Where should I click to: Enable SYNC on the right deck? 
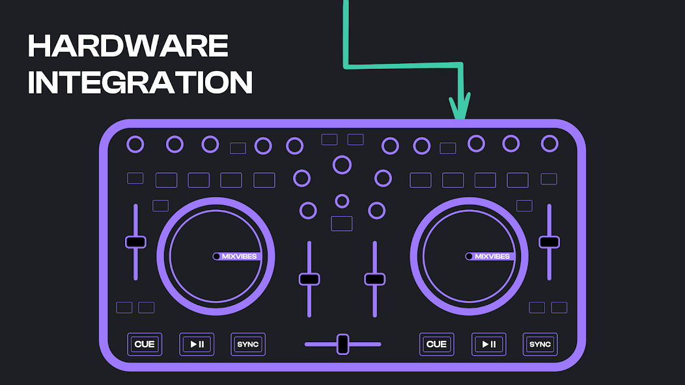(540, 344)
